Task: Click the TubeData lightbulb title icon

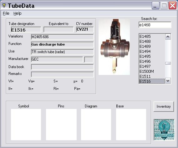Action: [x=4, y=5]
